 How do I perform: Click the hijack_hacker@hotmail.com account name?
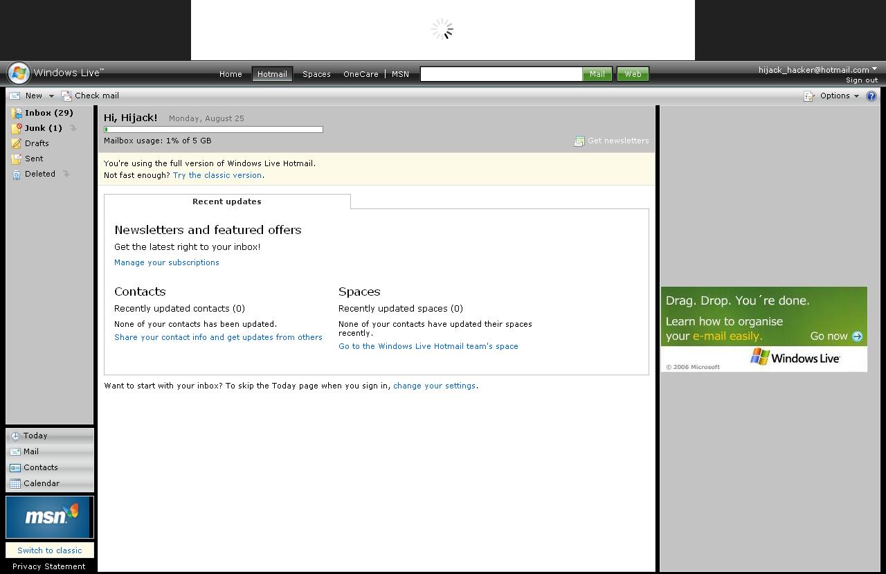pos(813,70)
